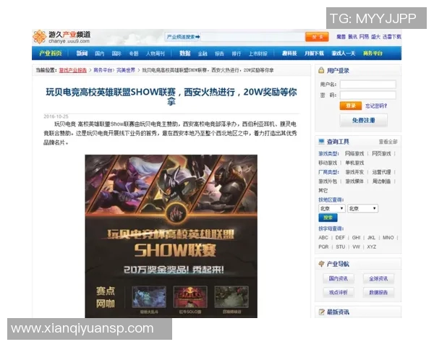Click the 忘记密码? link
The image size is (434, 347).
376,106
